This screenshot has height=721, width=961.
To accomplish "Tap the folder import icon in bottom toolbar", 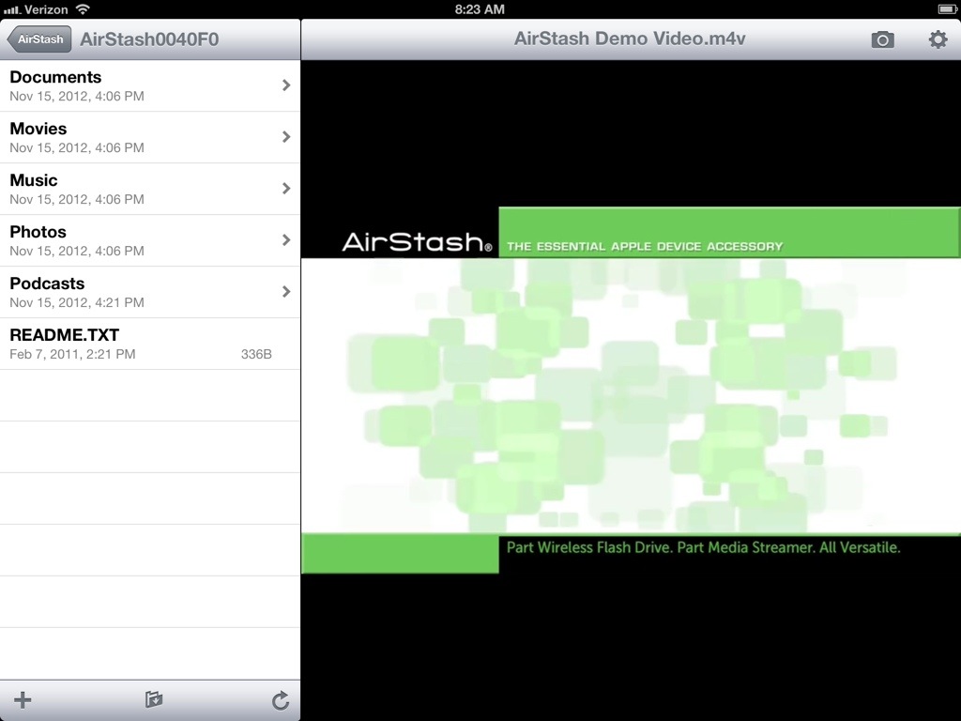I will [154, 698].
